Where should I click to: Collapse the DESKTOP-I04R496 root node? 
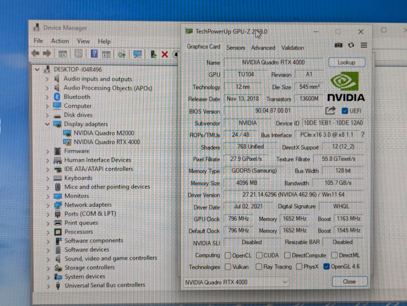pyautogui.click(x=38, y=70)
